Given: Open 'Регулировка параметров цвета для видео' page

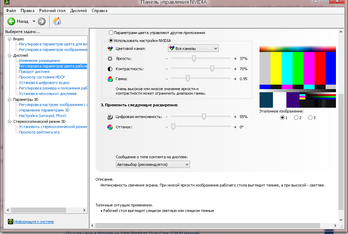Looking at the screenshot, I should (x=53, y=44).
